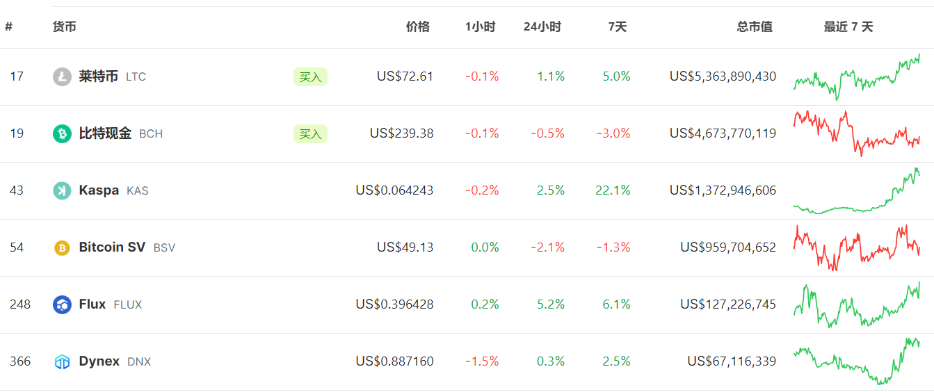Buy Litecoin with the 买入 button
934x392 pixels.
310,76
